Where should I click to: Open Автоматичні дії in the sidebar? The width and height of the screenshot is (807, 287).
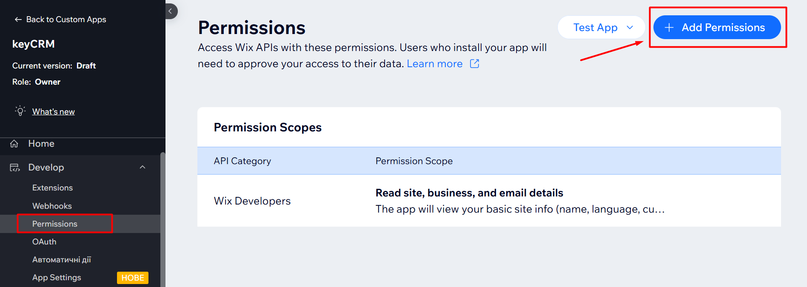pos(62,260)
